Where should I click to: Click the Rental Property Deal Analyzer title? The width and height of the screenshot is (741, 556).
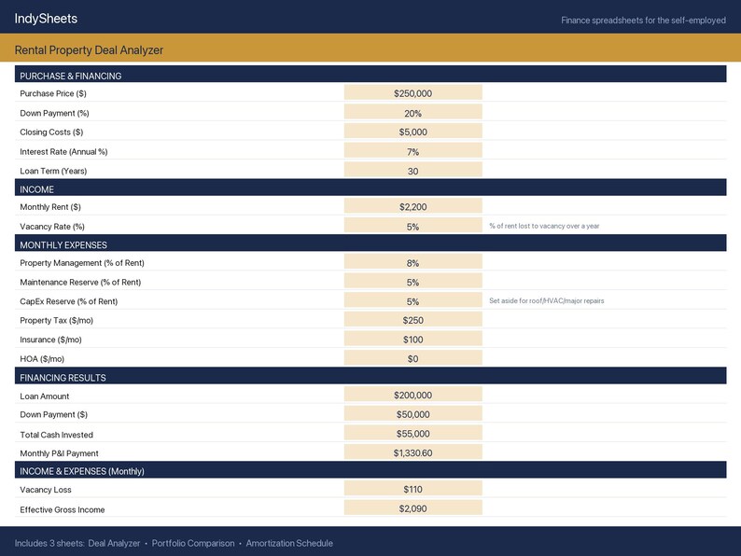click(89, 50)
